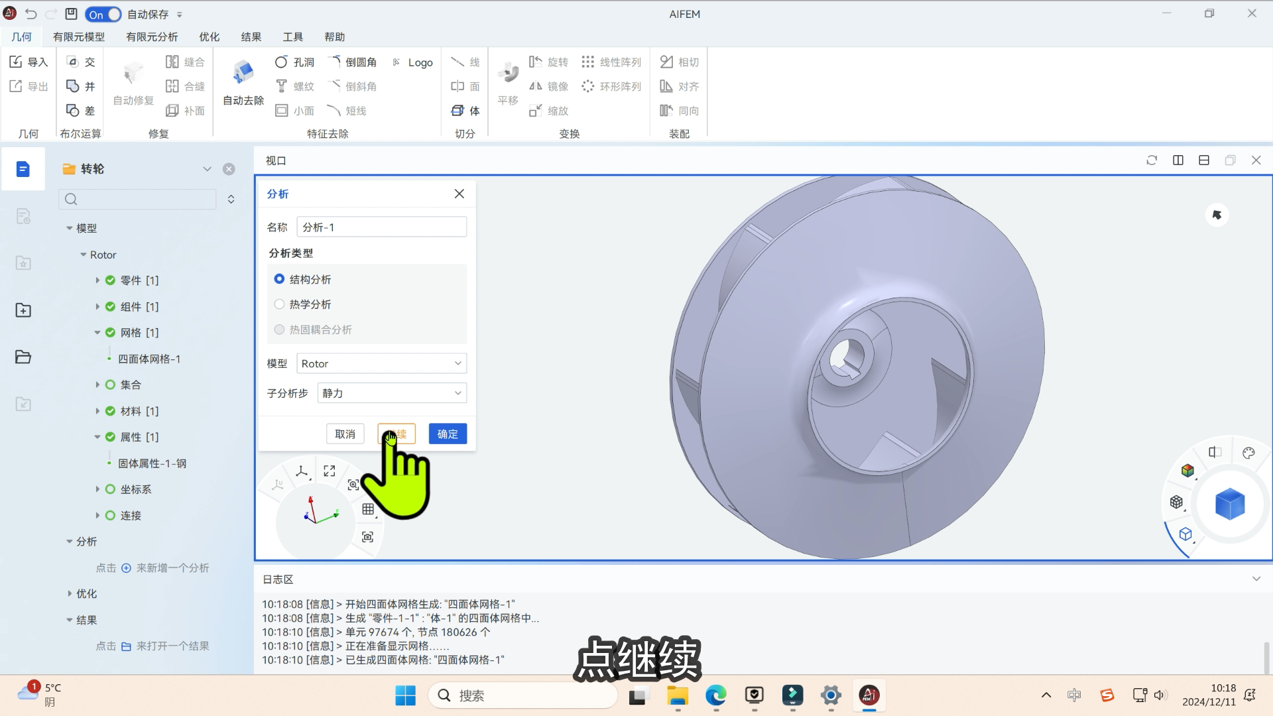
Task: Select the 结构分析 radio button
Action: pos(279,279)
